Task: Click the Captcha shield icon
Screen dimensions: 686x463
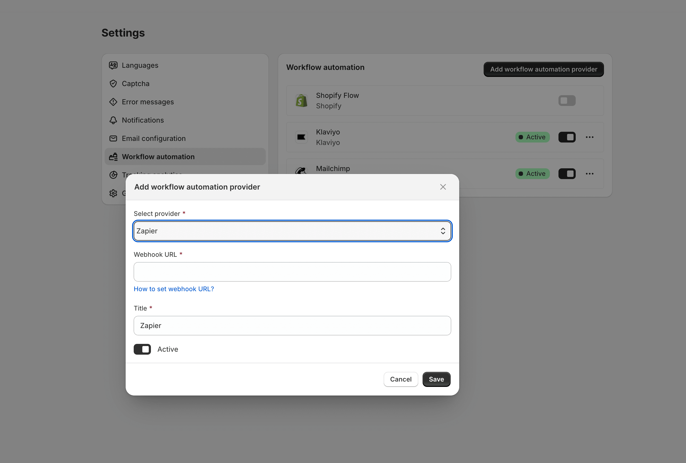Action: (x=113, y=84)
